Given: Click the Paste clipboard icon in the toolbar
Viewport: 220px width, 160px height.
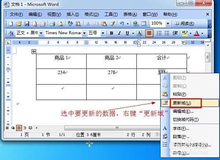Looking at the screenshot, I should pyautogui.click(x=104, y=24).
